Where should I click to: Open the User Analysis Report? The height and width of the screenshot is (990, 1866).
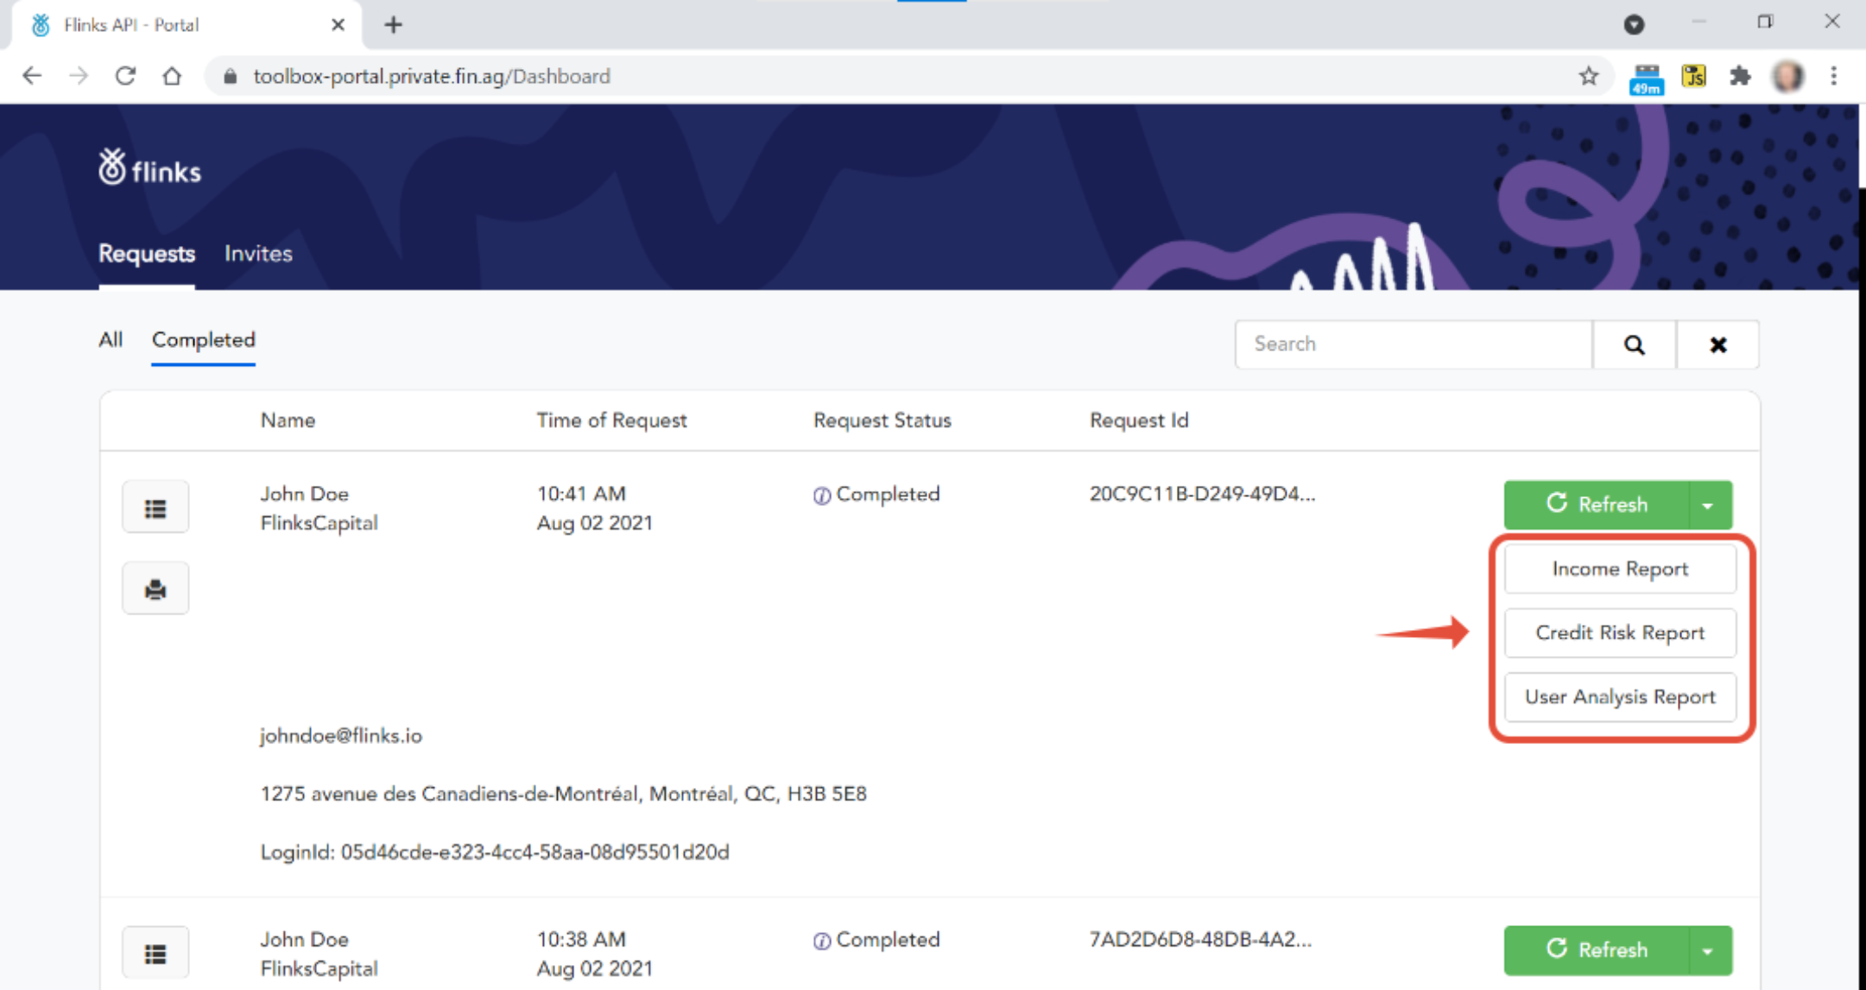pyautogui.click(x=1619, y=697)
